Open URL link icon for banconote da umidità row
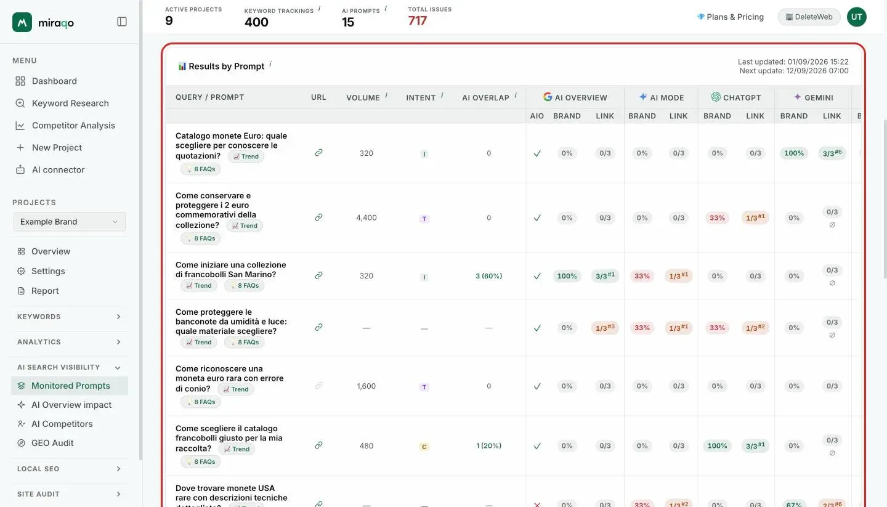 click(318, 328)
